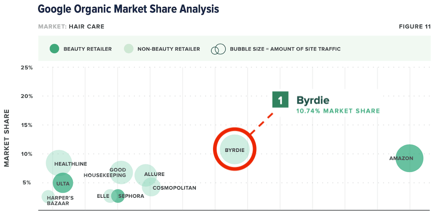Click the Non-Beauty Retailer legend swatch

(128, 49)
